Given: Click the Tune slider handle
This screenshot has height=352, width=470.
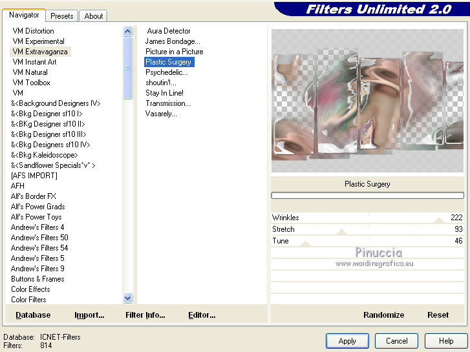Looking at the screenshot, I should point(305,243).
